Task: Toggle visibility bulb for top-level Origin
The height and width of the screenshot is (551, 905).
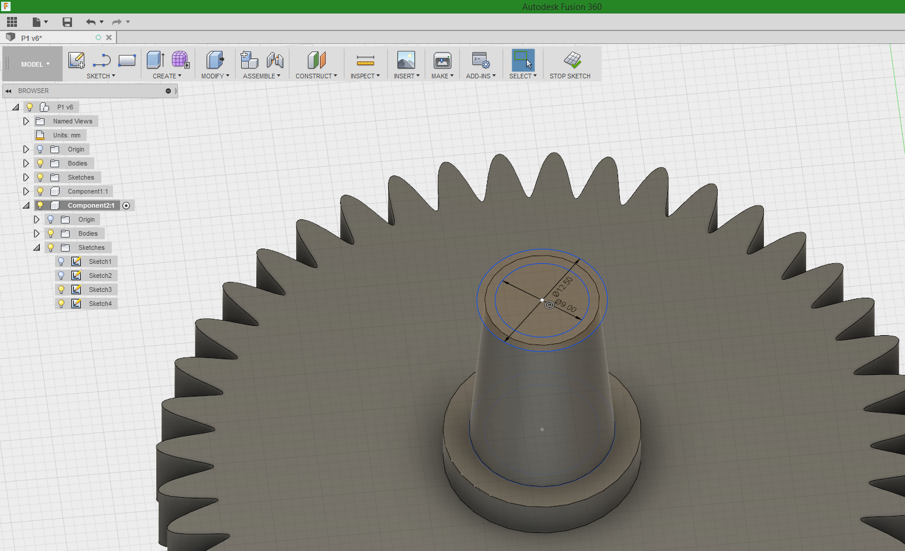Action: pyautogui.click(x=40, y=149)
